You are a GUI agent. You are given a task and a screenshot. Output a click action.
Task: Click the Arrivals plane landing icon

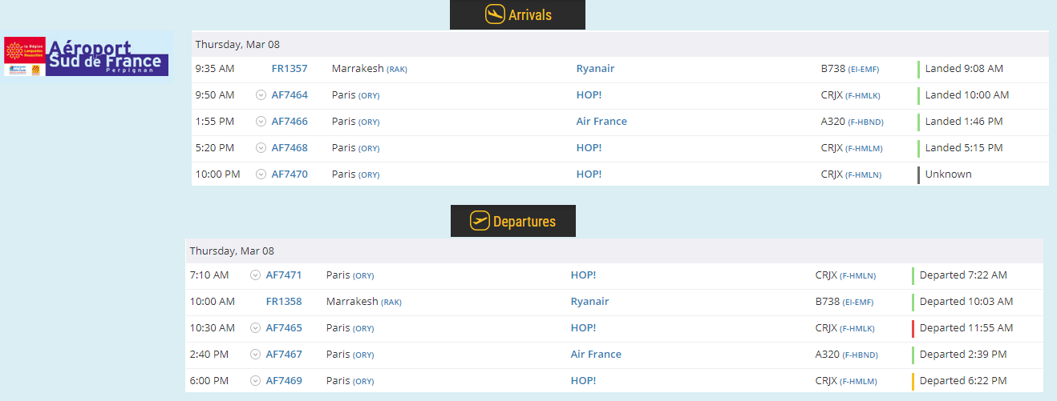(x=495, y=14)
